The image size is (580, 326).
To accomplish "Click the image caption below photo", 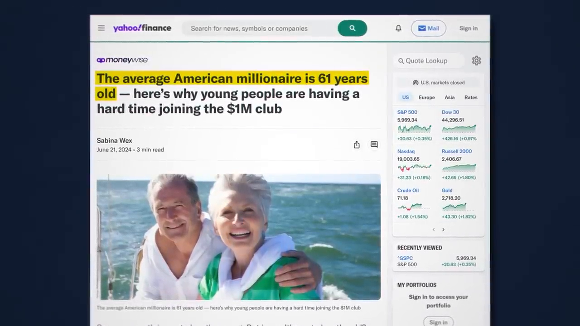I will [228, 307].
